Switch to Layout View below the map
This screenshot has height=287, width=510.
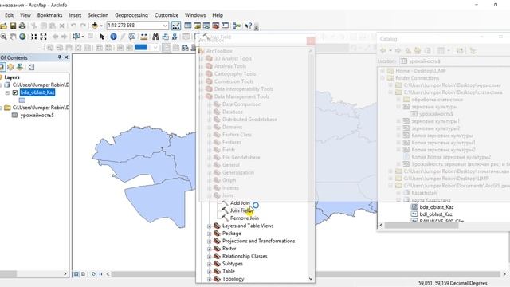pyautogui.click(x=83, y=274)
